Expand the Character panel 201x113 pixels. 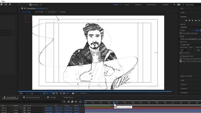pyautogui.click(x=184, y=89)
